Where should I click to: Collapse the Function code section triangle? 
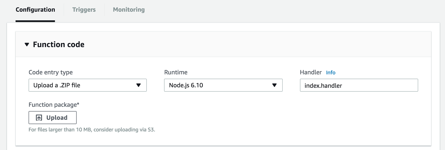click(27, 44)
